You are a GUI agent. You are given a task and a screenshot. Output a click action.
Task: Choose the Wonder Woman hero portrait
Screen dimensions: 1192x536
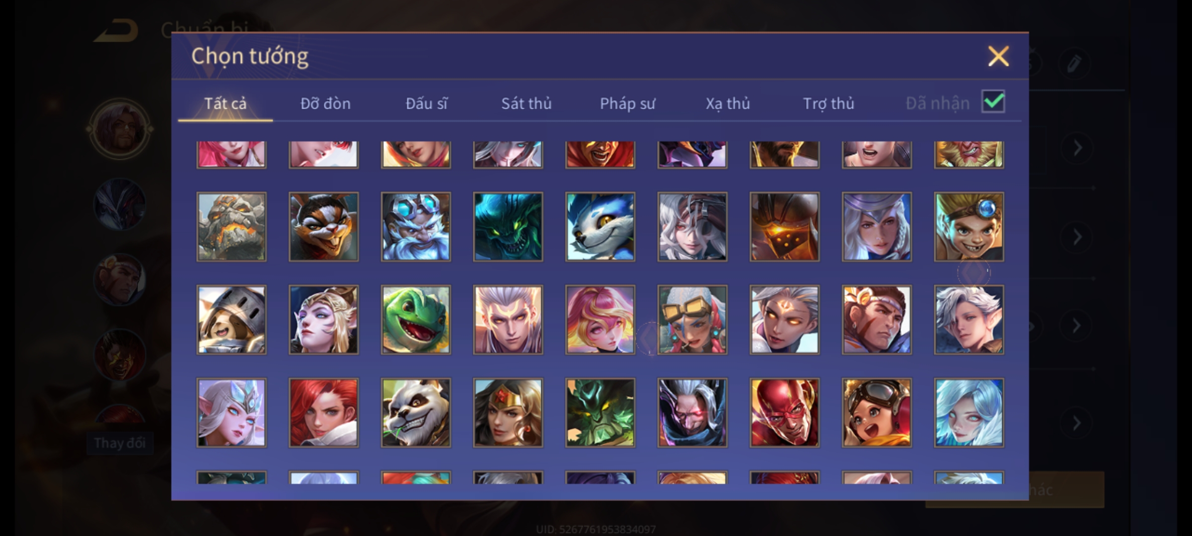coord(508,413)
